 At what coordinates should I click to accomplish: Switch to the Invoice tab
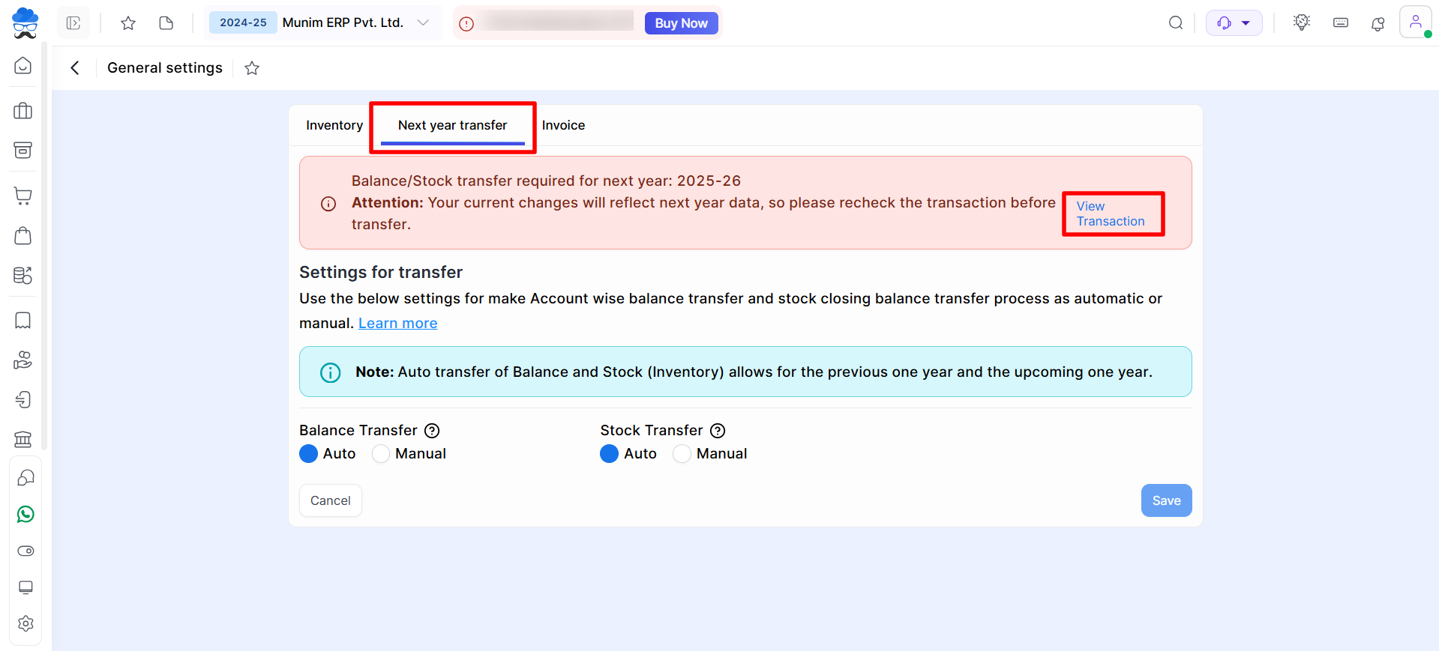[x=563, y=125]
